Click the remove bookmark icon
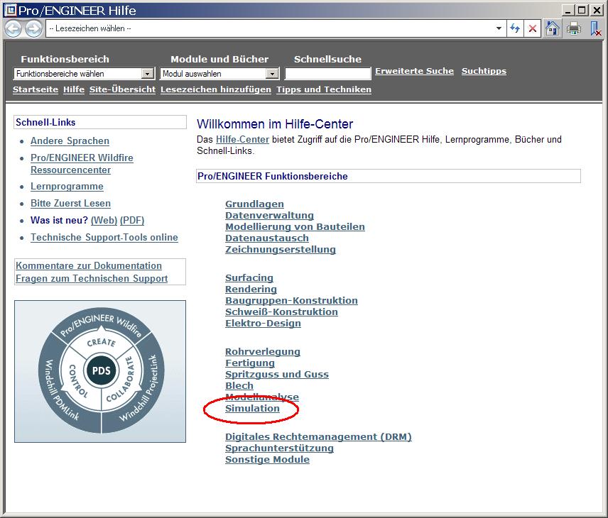This screenshot has width=608, height=518. click(x=595, y=28)
